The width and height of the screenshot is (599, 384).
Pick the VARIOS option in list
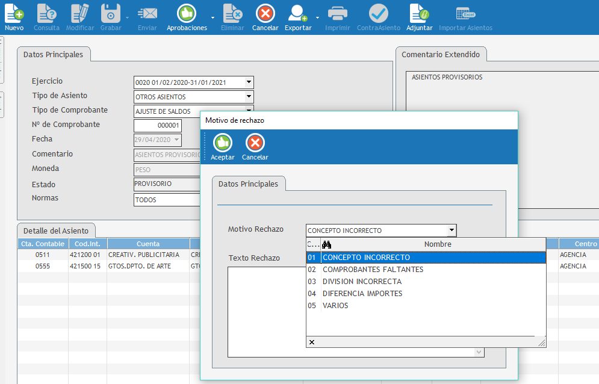(335, 306)
